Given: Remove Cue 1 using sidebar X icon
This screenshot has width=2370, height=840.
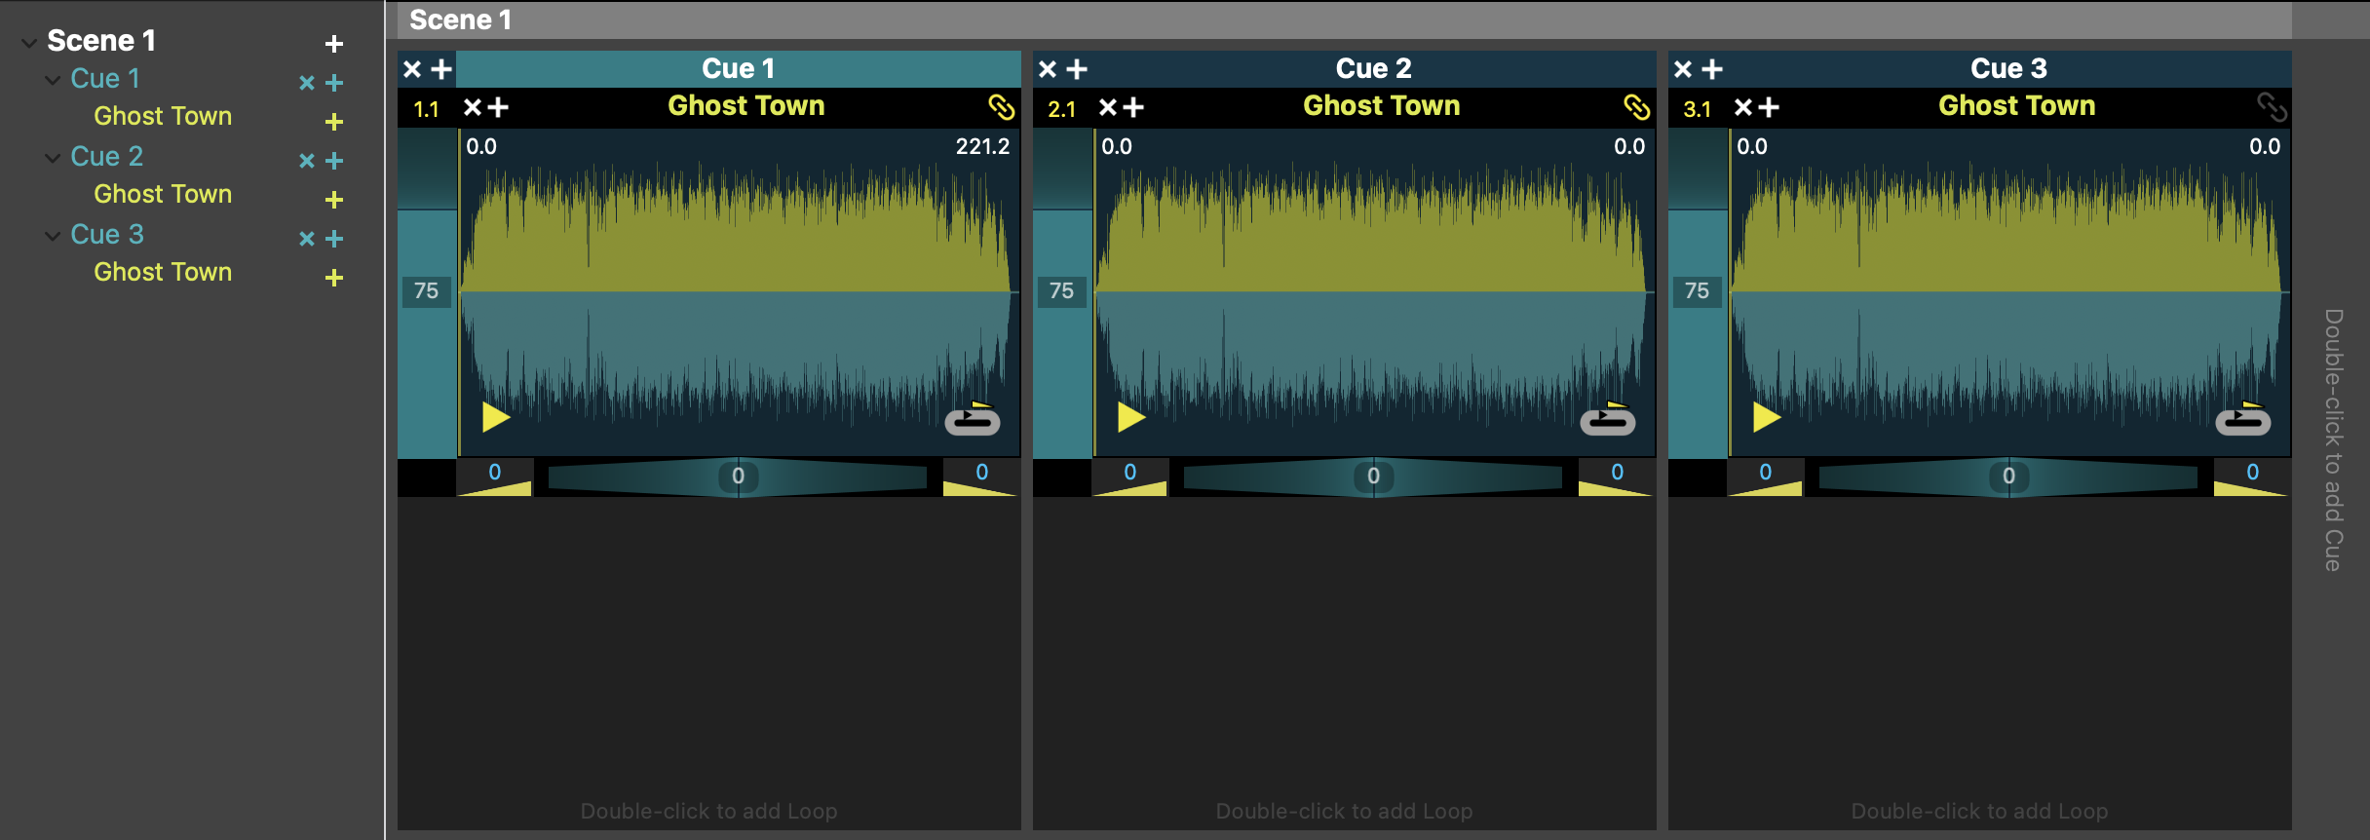Looking at the screenshot, I should (x=307, y=83).
